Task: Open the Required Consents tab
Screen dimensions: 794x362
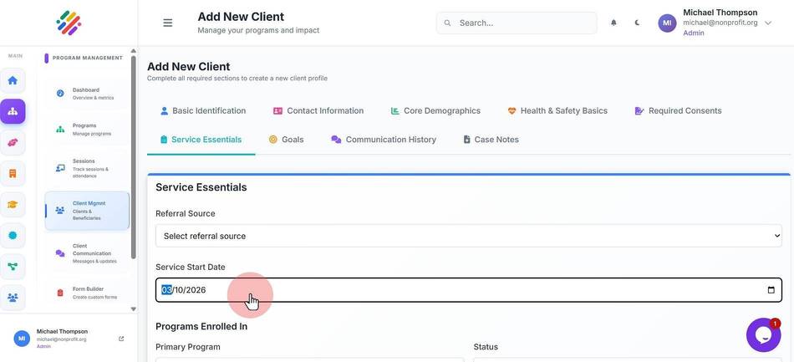Action: (x=679, y=111)
